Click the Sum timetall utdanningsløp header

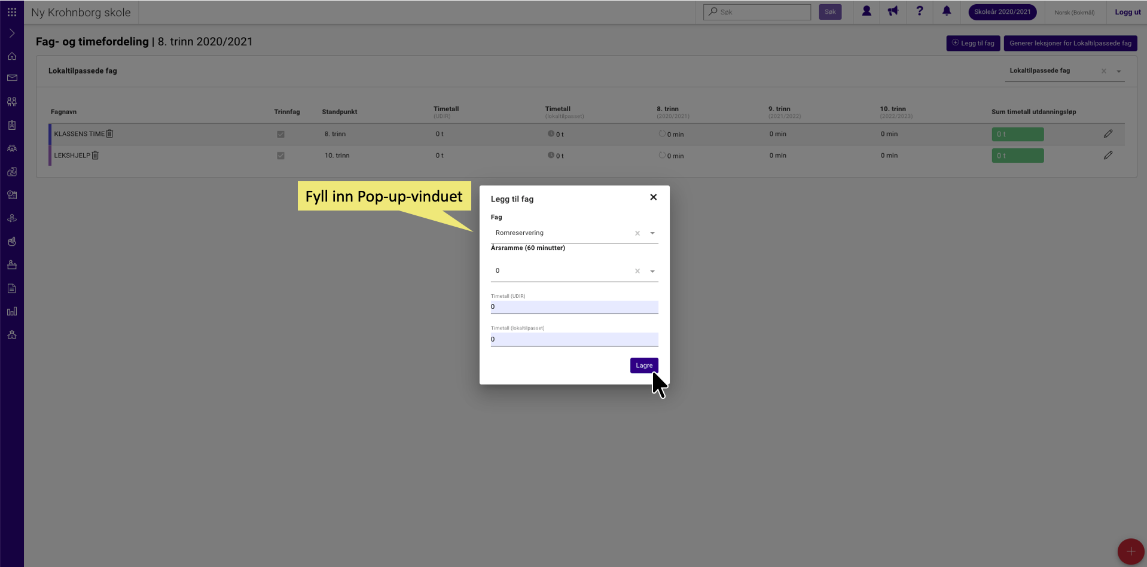[x=1033, y=112]
